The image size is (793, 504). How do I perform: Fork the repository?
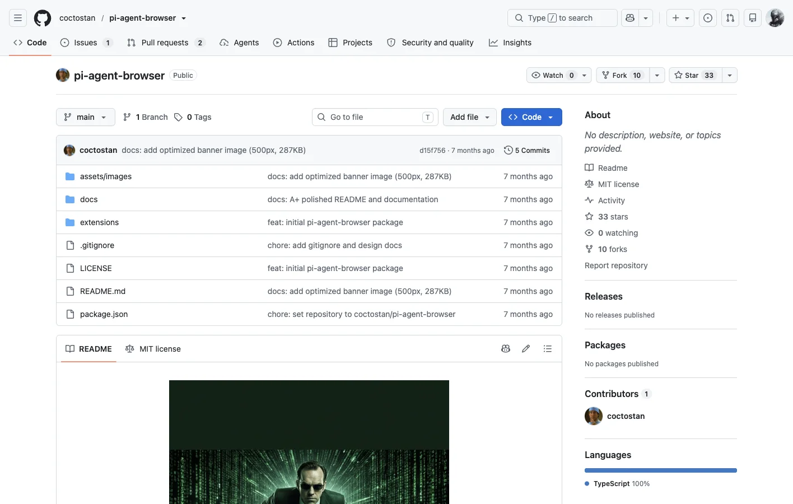pyautogui.click(x=623, y=75)
